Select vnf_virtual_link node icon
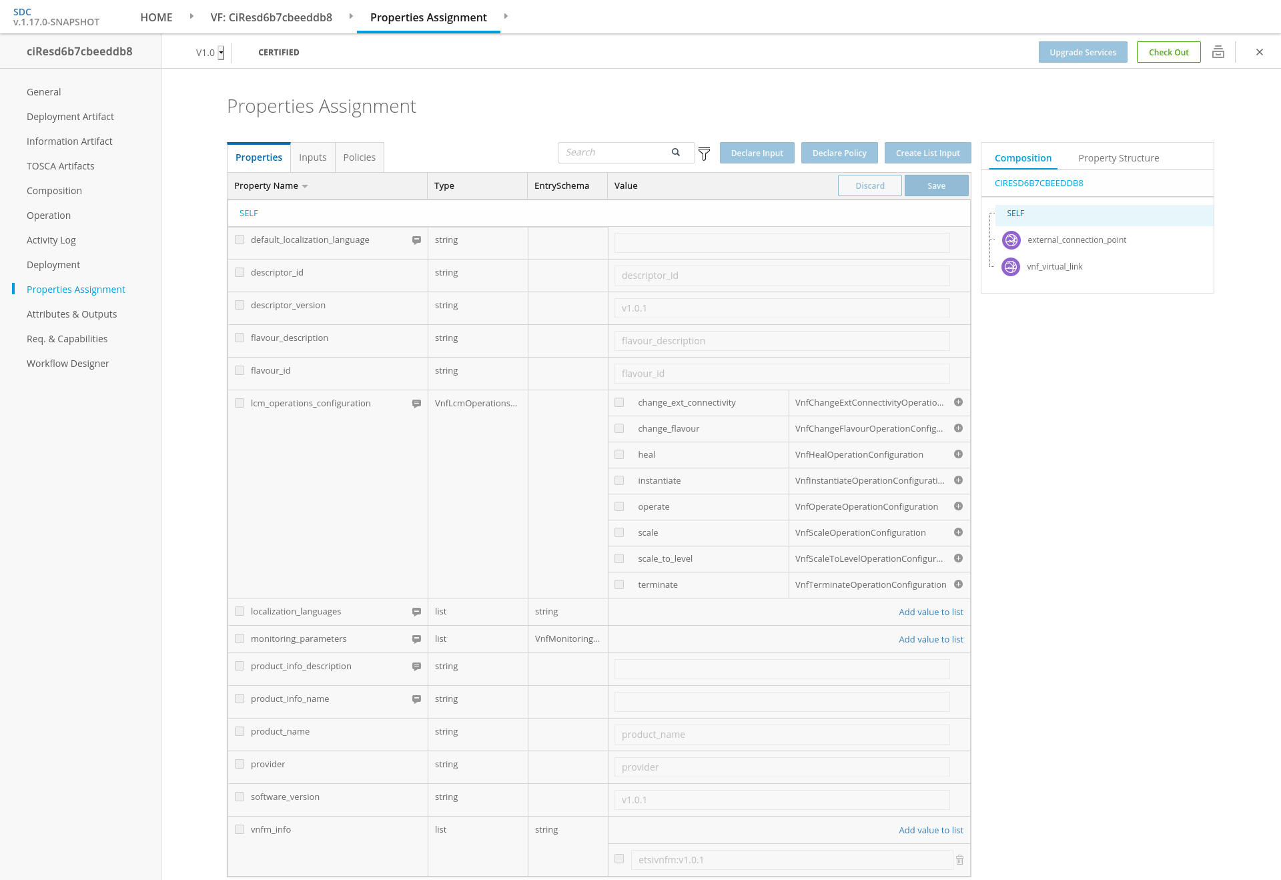The width and height of the screenshot is (1281, 880). (1011, 267)
